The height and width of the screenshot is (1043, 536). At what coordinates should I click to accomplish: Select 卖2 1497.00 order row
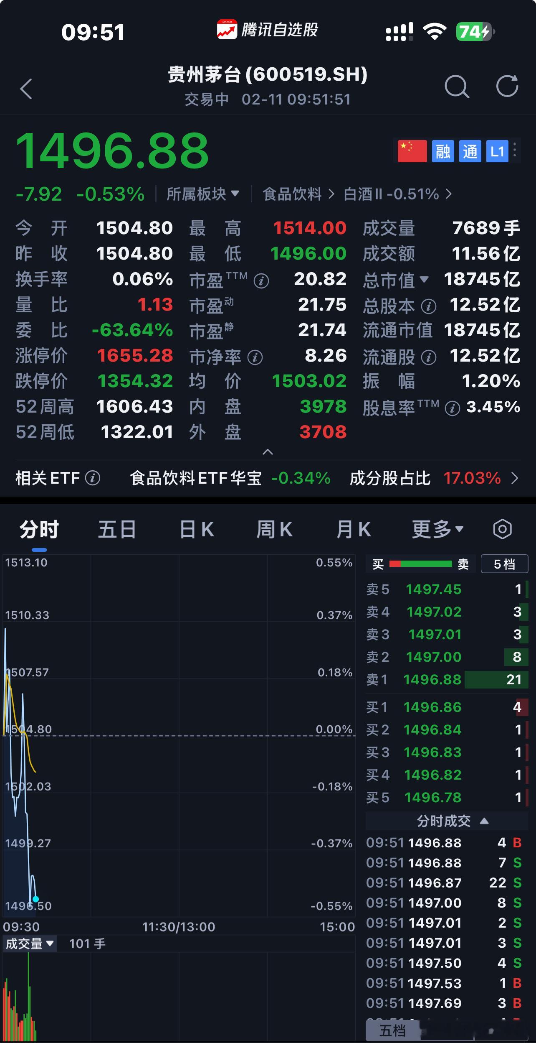tap(447, 657)
